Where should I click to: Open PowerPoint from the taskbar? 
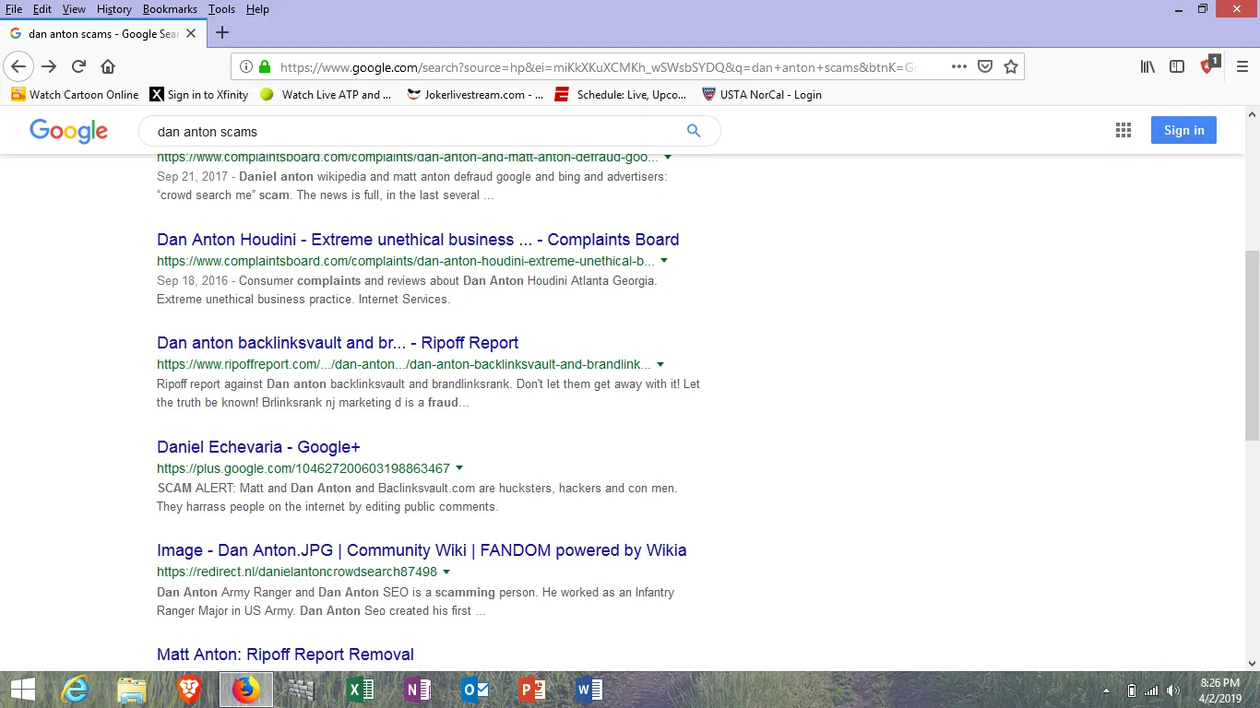(x=532, y=690)
